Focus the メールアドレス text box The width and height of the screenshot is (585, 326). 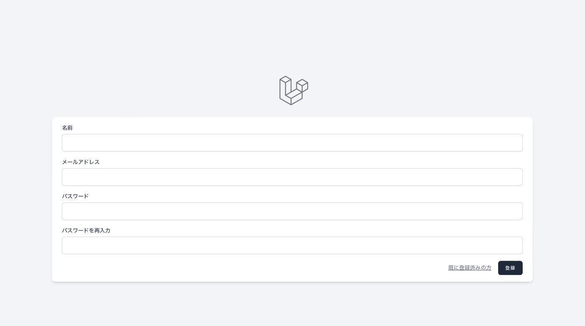point(292,177)
